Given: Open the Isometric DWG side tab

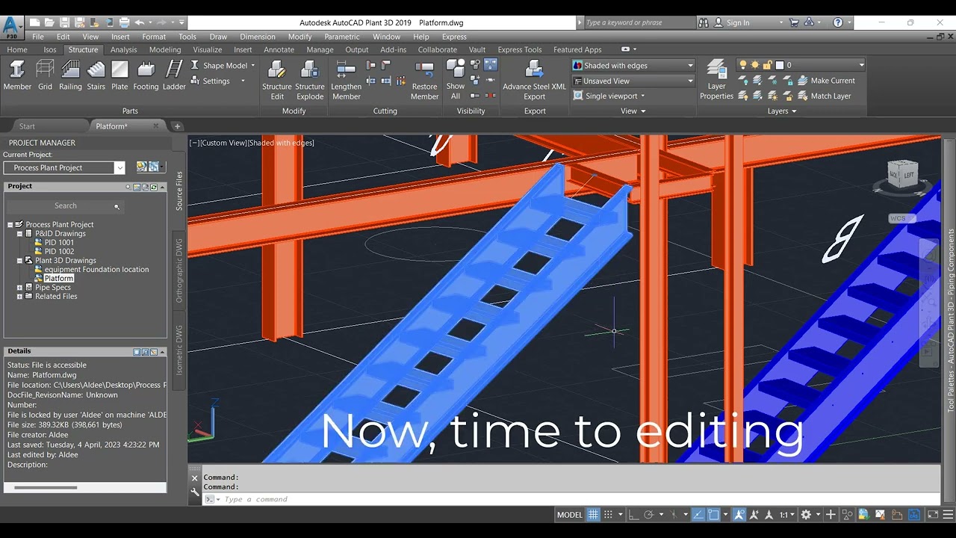Looking at the screenshot, I should click(179, 350).
